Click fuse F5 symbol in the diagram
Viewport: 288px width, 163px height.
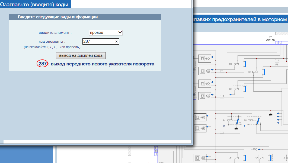(x=277, y=66)
